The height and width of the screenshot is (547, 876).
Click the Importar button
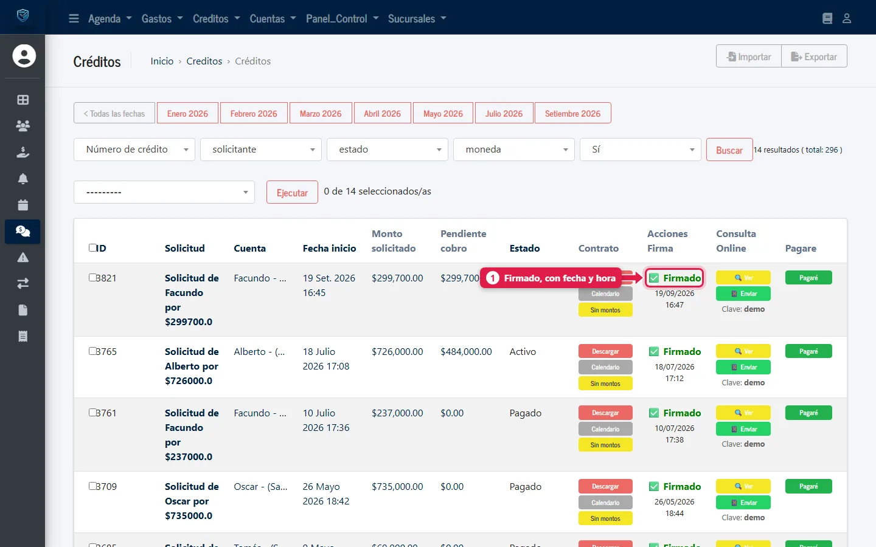click(749, 57)
